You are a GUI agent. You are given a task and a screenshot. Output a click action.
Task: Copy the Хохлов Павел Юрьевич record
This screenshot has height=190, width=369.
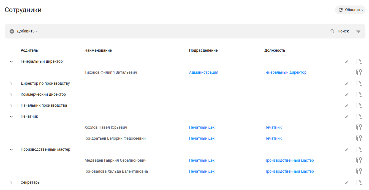pyautogui.click(x=359, y=128)
